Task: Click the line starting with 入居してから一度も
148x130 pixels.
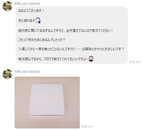Action: pyautogui.click(x=71, y=49)
